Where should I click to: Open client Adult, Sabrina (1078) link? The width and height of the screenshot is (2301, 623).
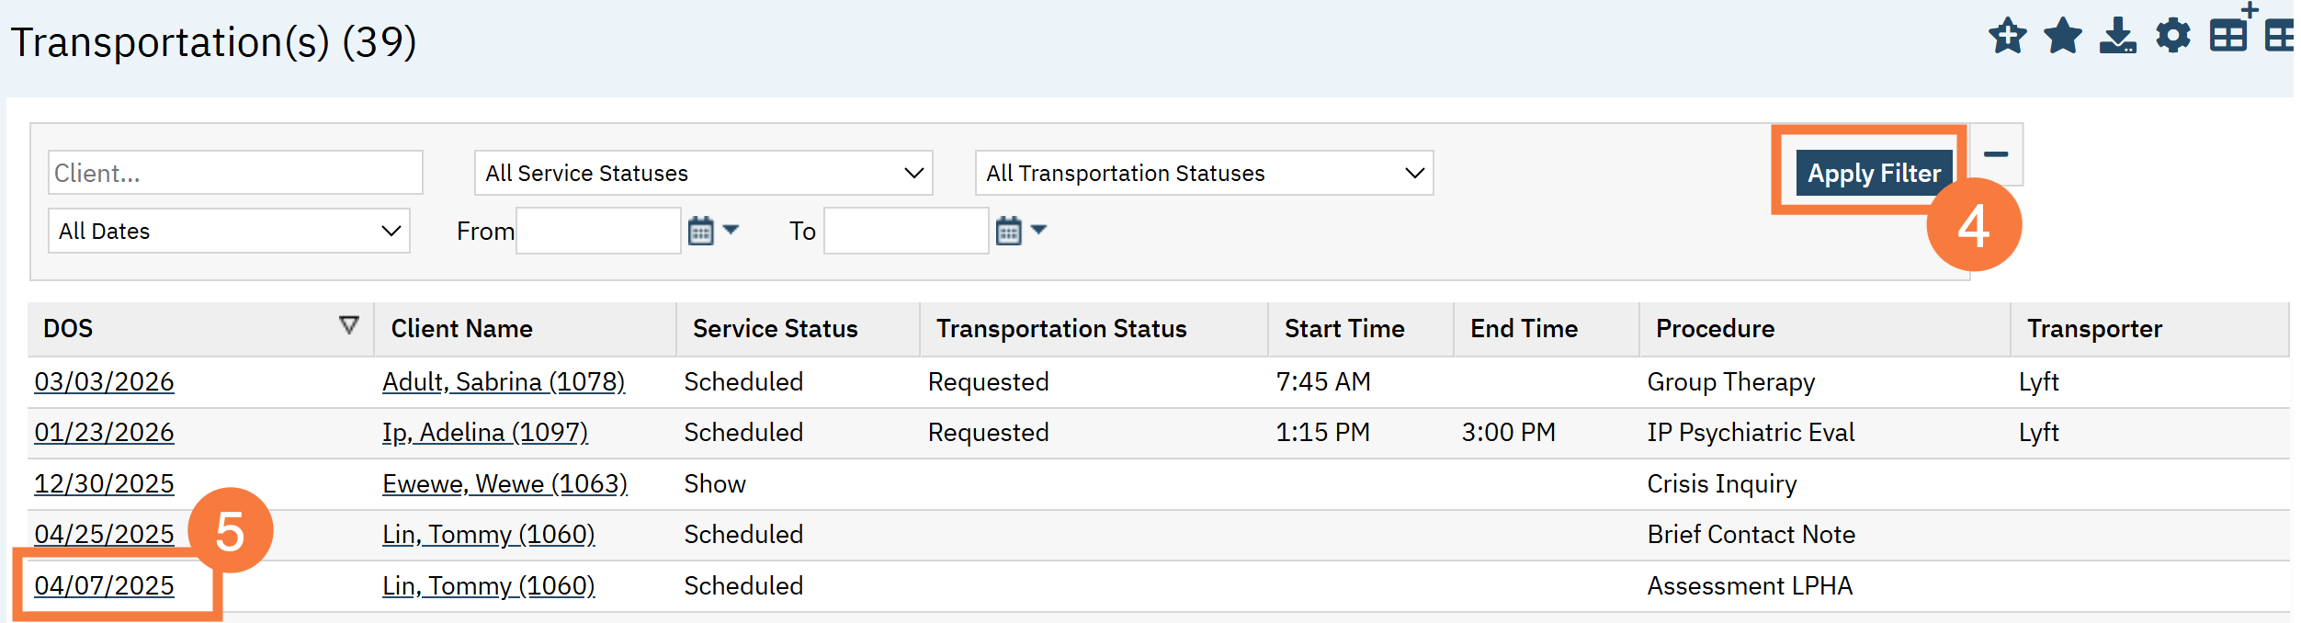[x=504, y=381]
